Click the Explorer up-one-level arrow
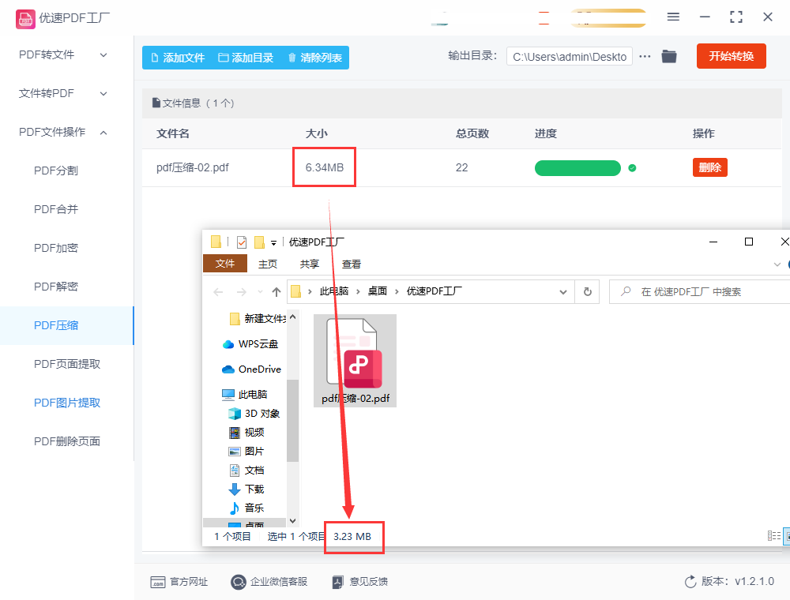The image size is (790, 600). coord(276,292)
